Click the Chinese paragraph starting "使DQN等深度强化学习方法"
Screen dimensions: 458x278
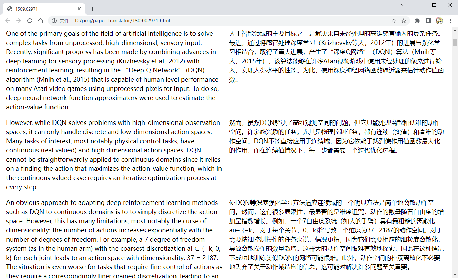[337, 235]
